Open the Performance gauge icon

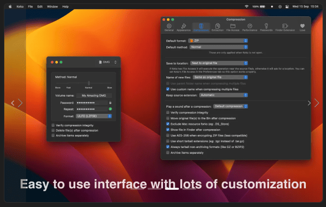250,26
